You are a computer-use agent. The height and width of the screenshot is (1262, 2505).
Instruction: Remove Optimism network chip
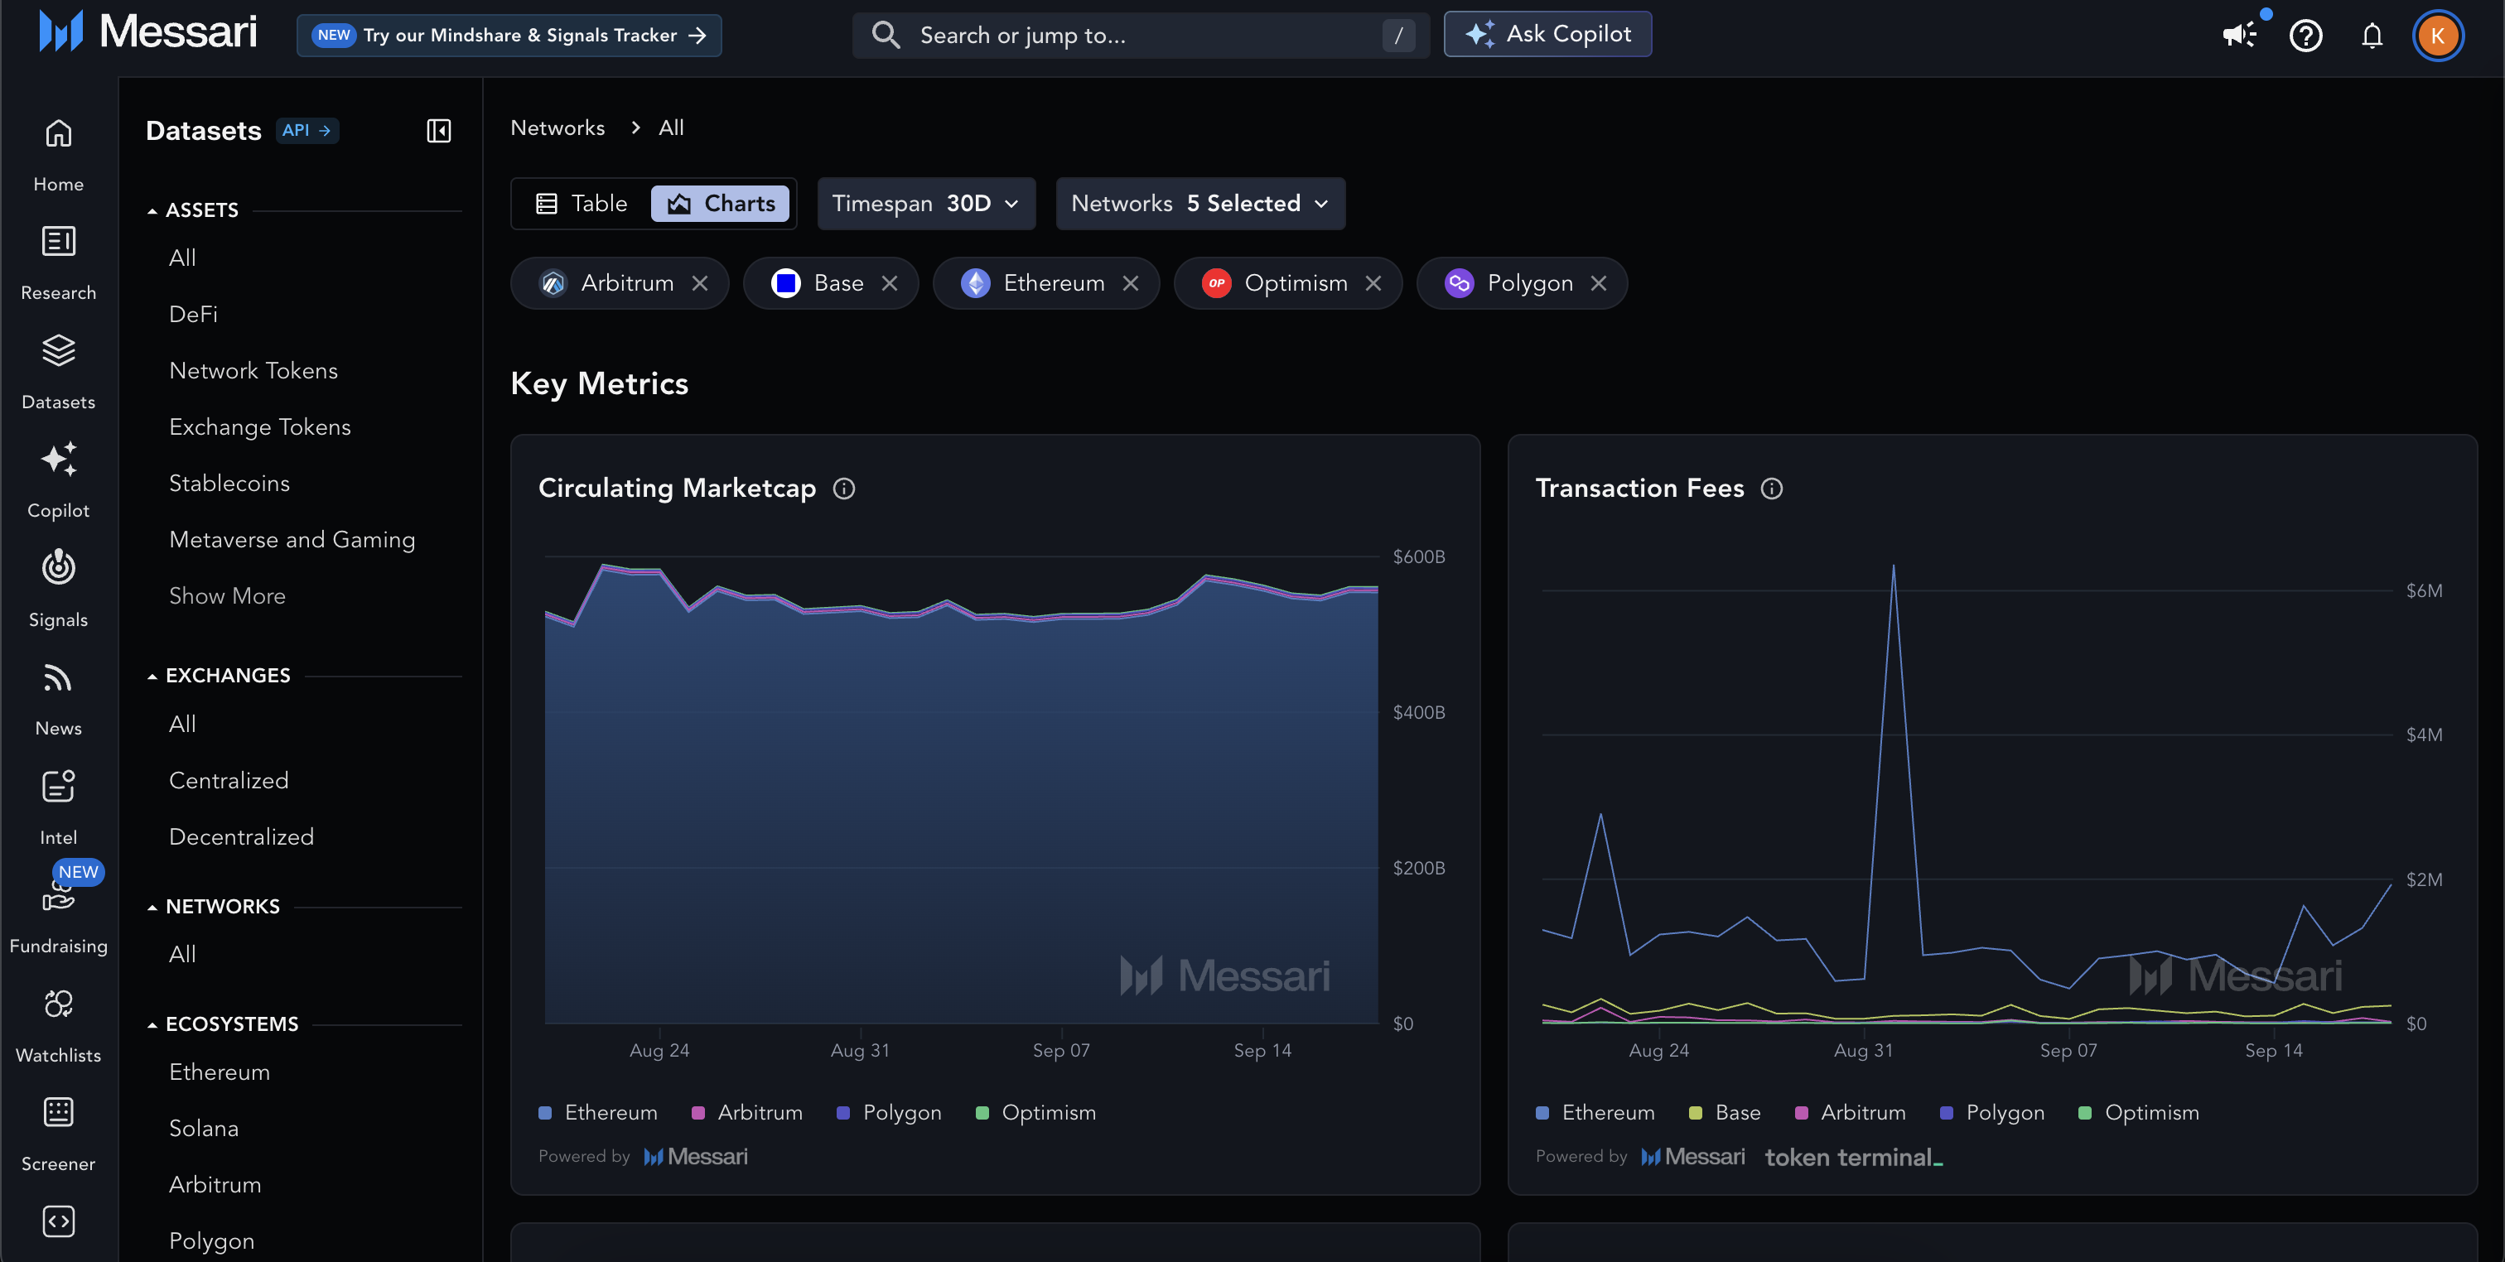coord(1372,283)
